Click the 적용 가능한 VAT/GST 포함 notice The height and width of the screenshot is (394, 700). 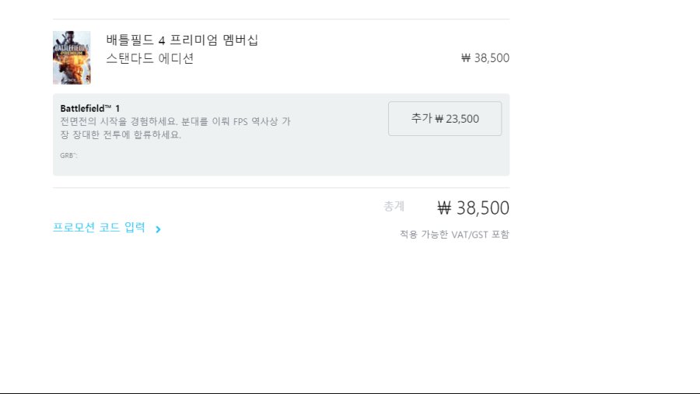coord(454,234)
